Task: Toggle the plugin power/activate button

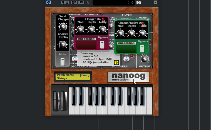Action: pyautogui.click(x=49, y=2)
